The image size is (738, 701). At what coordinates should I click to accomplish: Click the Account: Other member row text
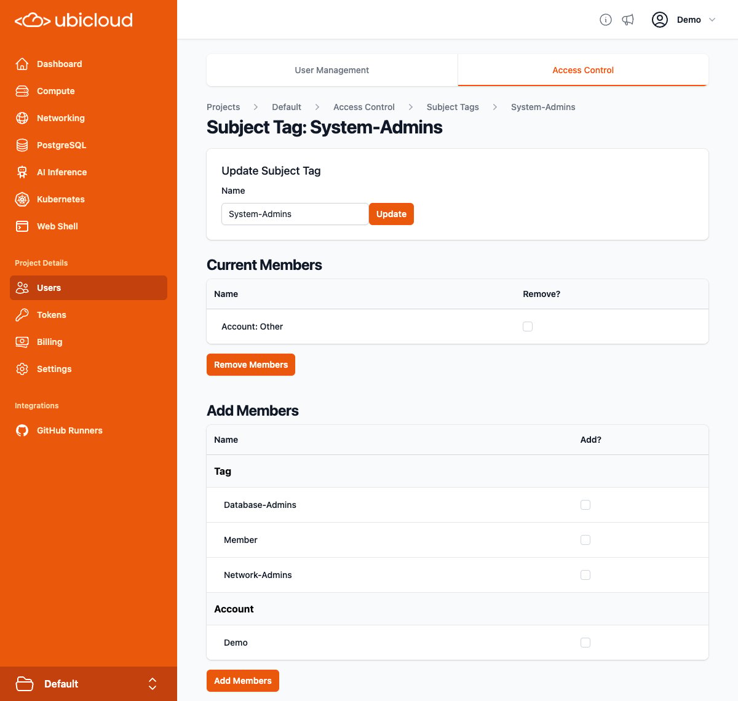(252, 327)
